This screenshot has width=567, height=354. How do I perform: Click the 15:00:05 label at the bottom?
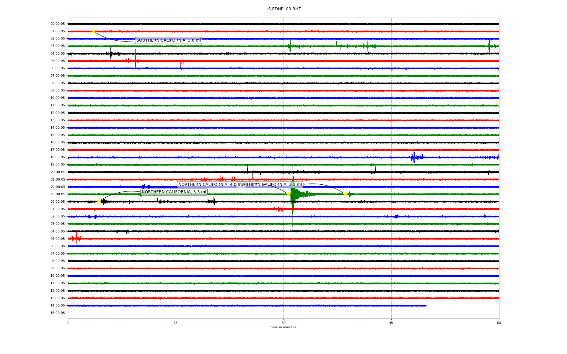58,313
